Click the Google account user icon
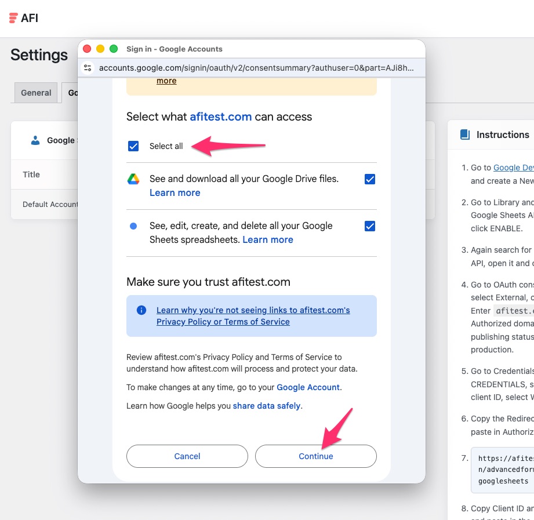 tap(36, 140)
